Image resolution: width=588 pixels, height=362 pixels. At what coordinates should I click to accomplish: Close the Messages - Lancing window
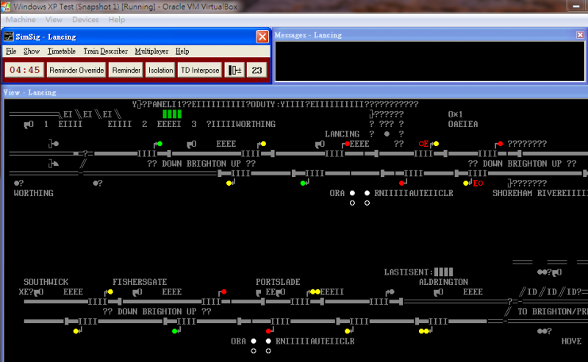[x=580, y=35]
